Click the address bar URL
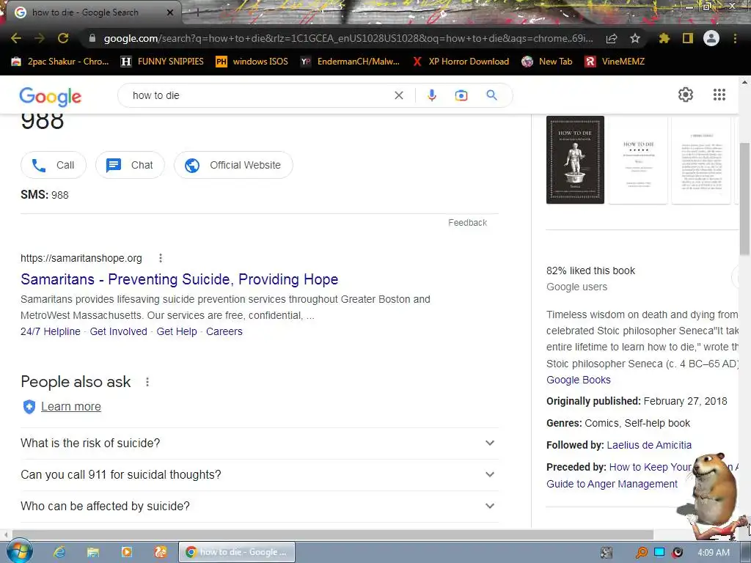The height and width of the screenshot is (563, 751). coord(348,38)
